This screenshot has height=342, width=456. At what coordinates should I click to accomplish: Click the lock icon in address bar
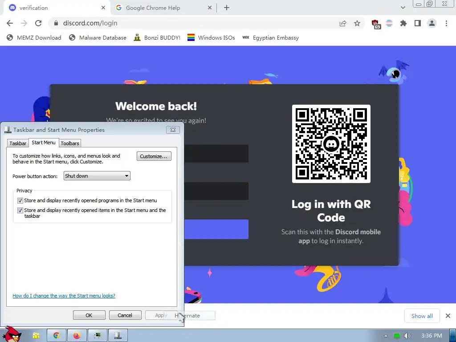tap(56, 23)
